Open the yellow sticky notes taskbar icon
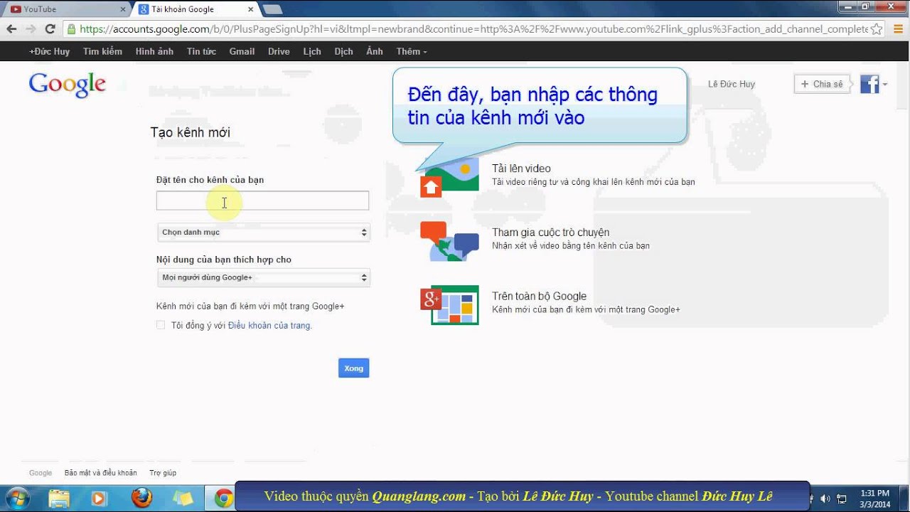Screen dimensions: 910x512 click(183, 498)
